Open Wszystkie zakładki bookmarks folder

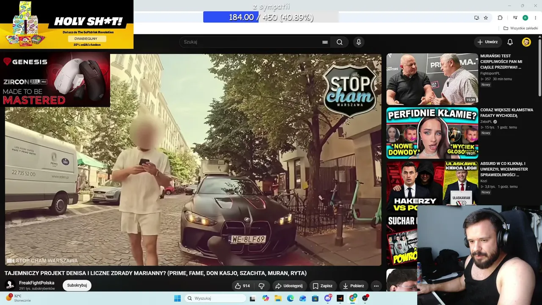point(521,28)
